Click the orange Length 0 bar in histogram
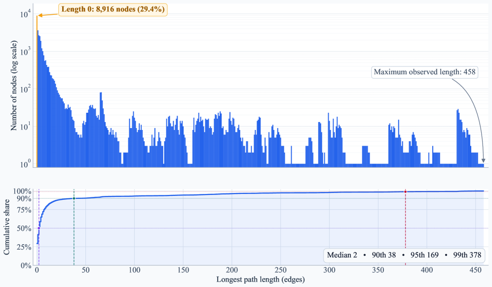This screenshot has height=287, width=492. pos(37,91)
